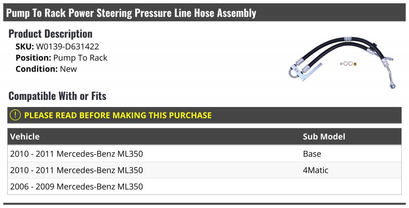Select the 2010 - 2011 Mercedes-Benz ML350 Base row
Viewport: 409px width, 208px height.
[x=204, y=154]
